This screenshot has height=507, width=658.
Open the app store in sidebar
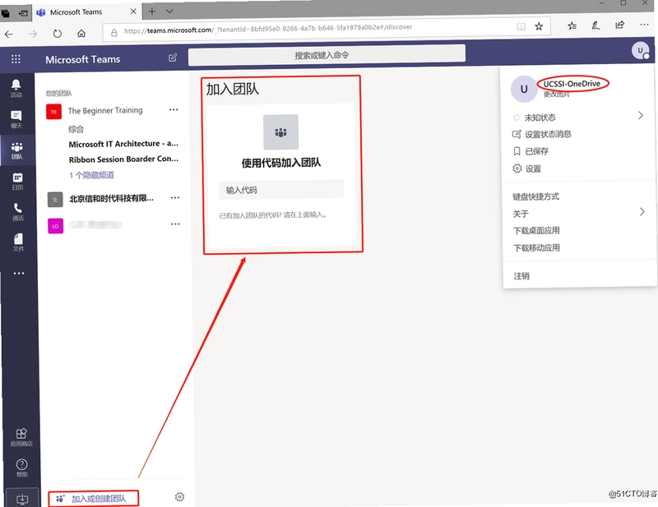click(x=21, y=437)
